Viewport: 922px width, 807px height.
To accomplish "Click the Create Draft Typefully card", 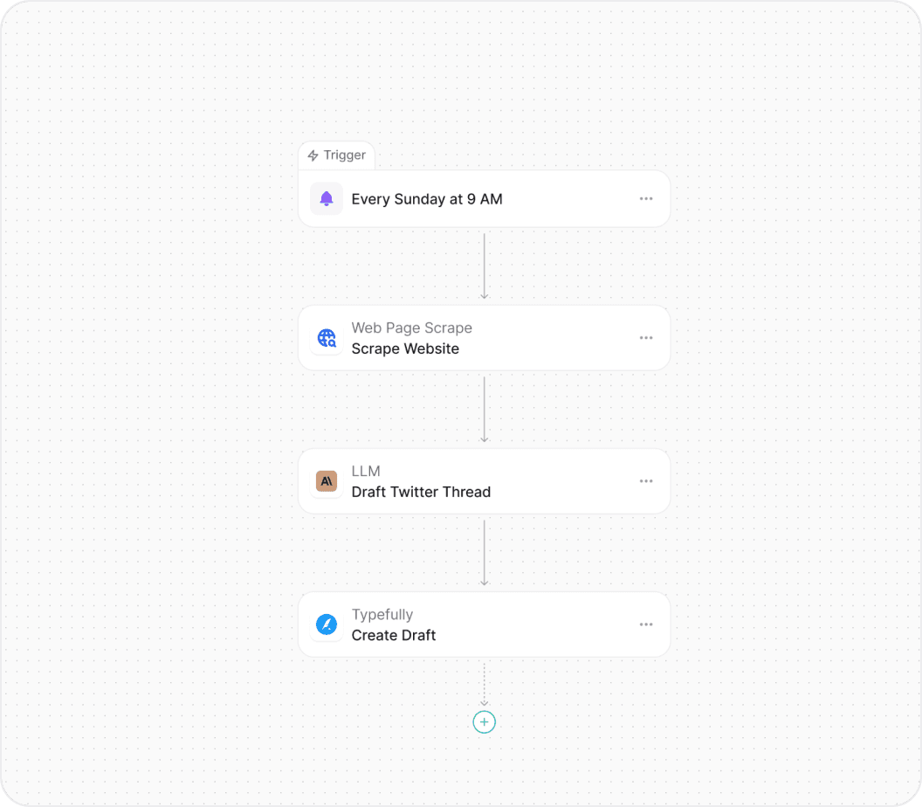I will [484, 624].
